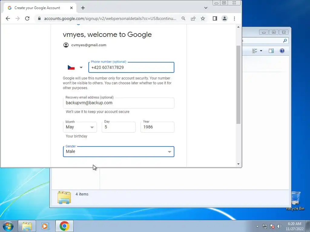Screen dimensions: 310x232
Task: Click the account avatar icon beside cvmyes@gmail.com
Action: click(66, 45)
